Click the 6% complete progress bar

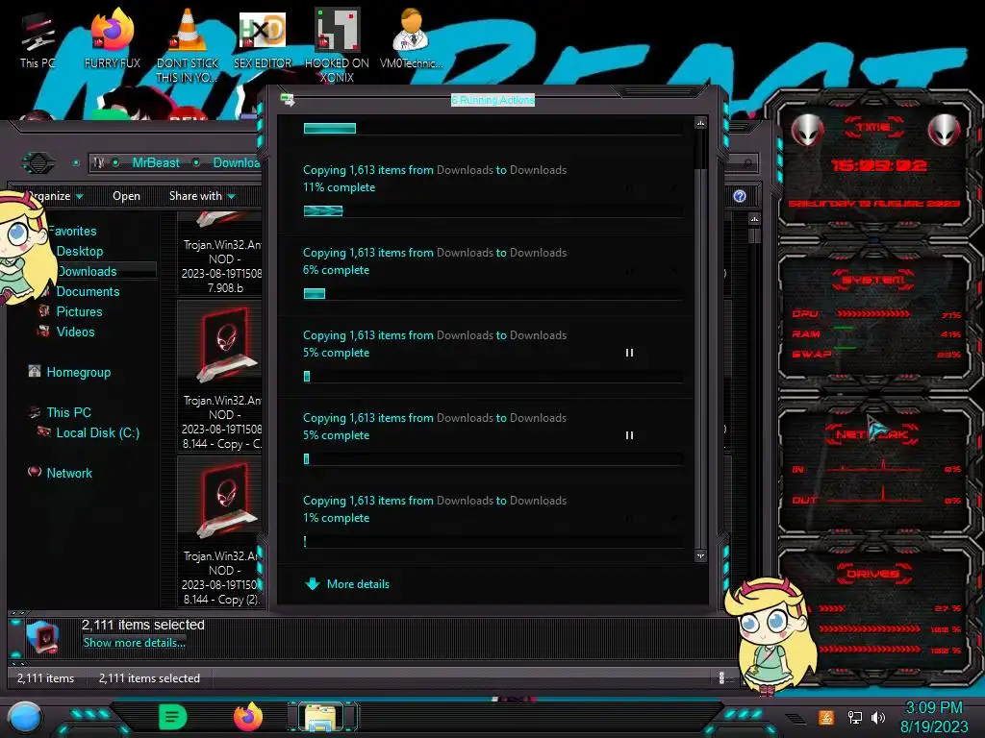(493, 294)
